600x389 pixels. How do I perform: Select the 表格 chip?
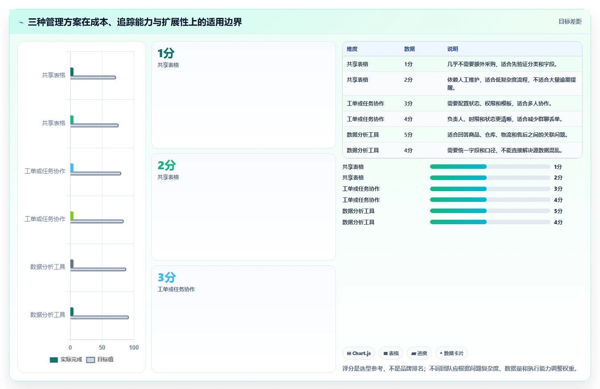click(391, 353)
